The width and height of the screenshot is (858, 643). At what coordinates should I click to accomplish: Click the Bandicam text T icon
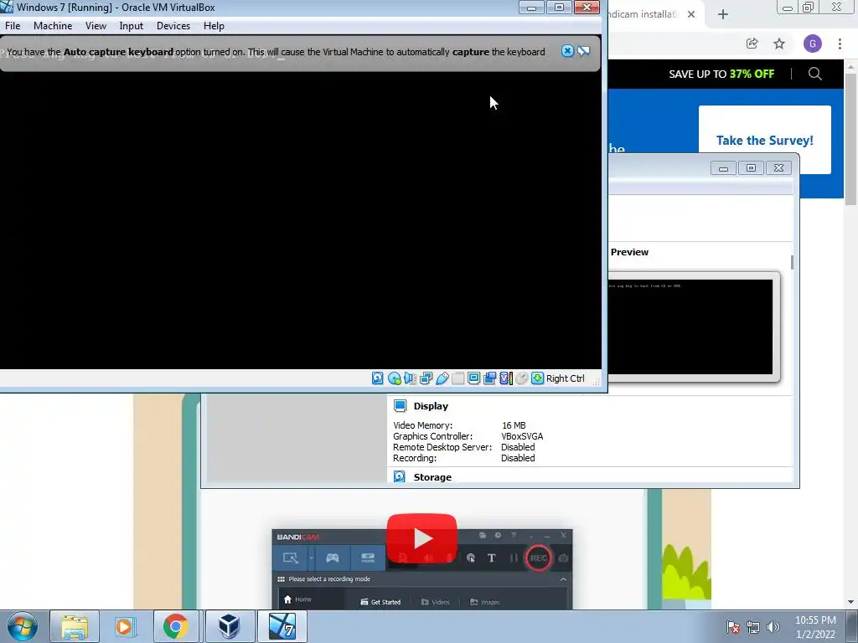pyautogui.click(x=491, y=558)
